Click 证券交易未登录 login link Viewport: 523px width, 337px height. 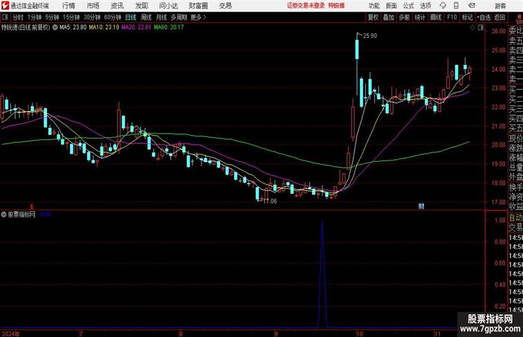306,6
